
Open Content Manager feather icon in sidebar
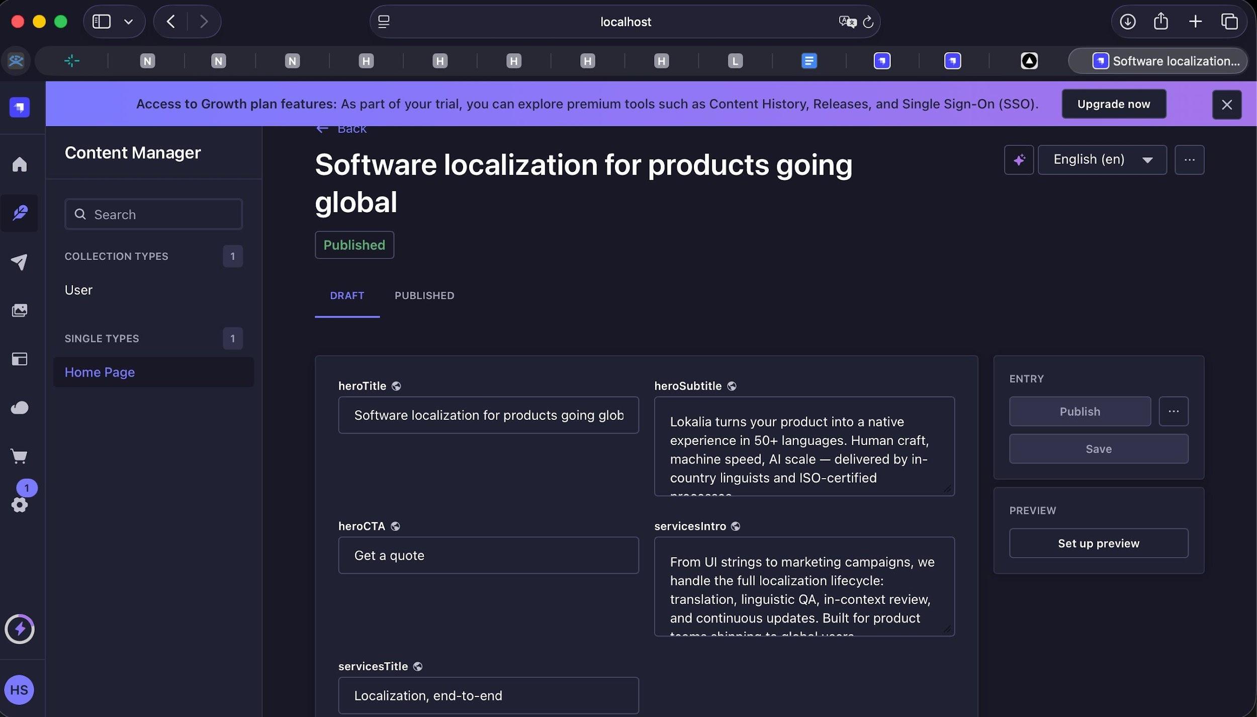(19, 213)
